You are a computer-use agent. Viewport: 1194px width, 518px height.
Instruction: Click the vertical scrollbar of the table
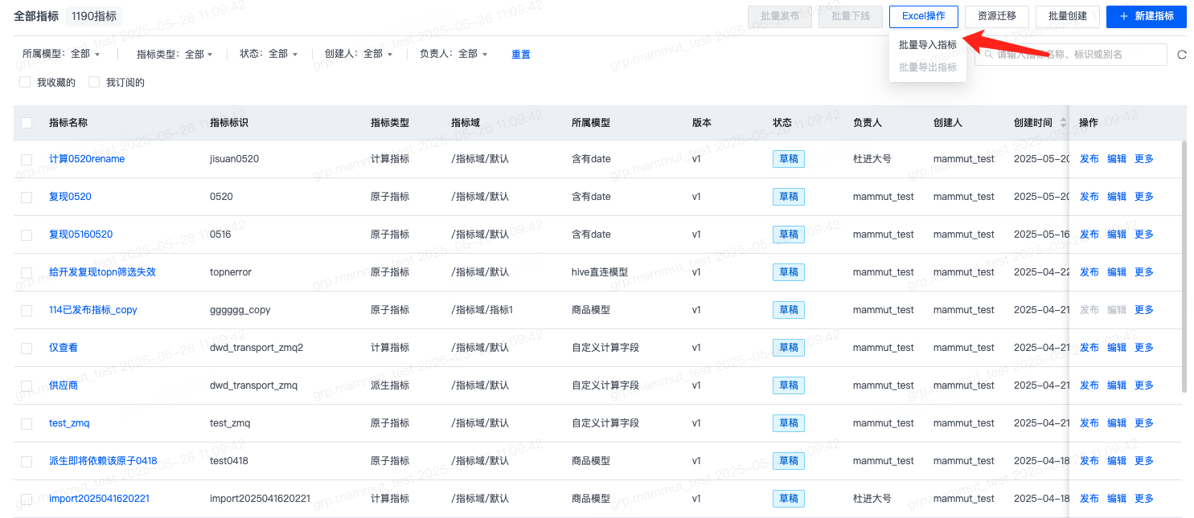pos(1184,267)
